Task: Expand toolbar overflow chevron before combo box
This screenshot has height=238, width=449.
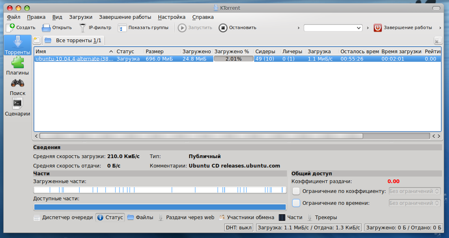Action: point(298,28)
